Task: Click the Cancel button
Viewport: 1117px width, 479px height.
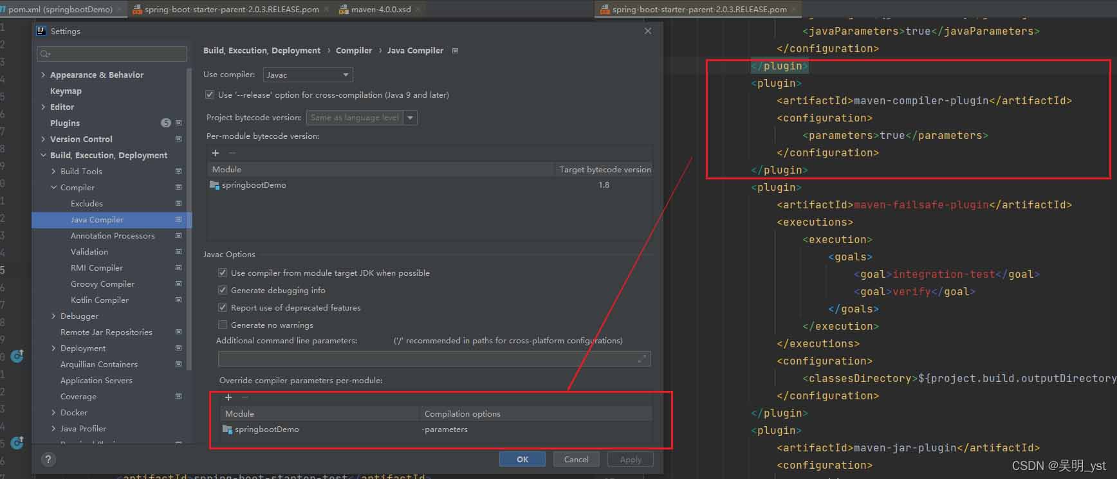Action: pos(576,459)
